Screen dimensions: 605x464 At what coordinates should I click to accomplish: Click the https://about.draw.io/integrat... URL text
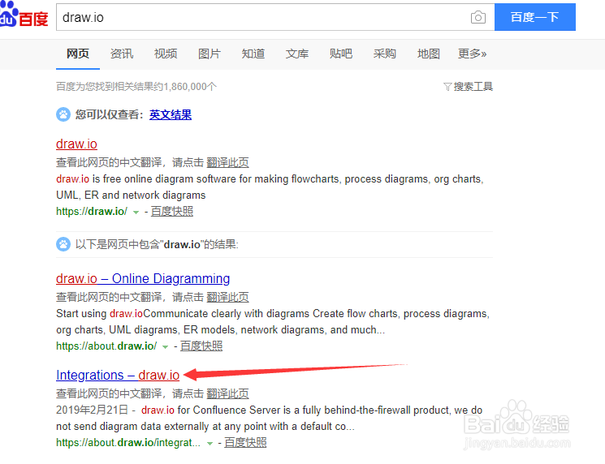click(128, 442)
